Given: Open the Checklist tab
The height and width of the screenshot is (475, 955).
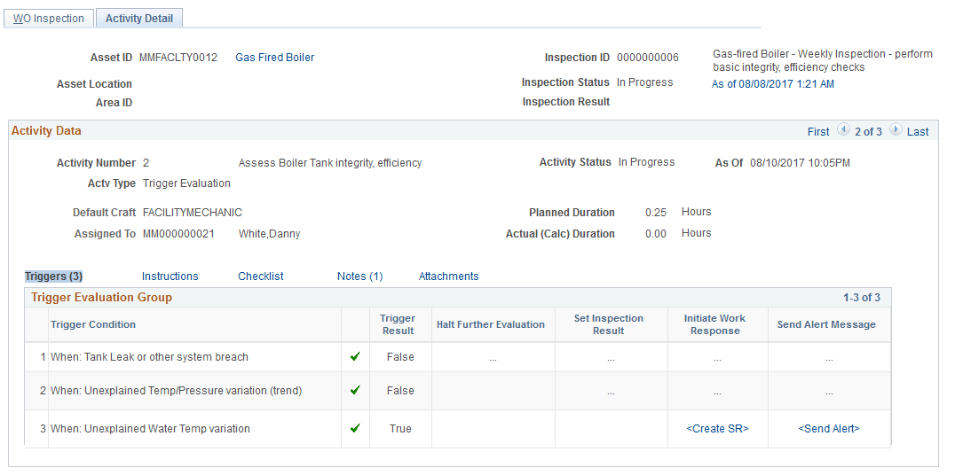Looking at the screenshot, I should [x=261, y=276].
